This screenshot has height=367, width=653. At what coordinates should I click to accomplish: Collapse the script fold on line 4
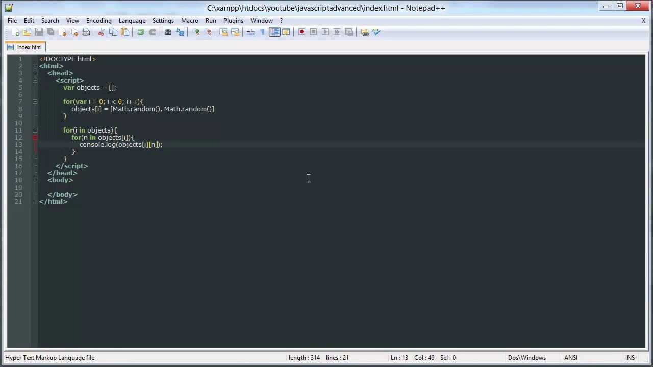(35, 81)
